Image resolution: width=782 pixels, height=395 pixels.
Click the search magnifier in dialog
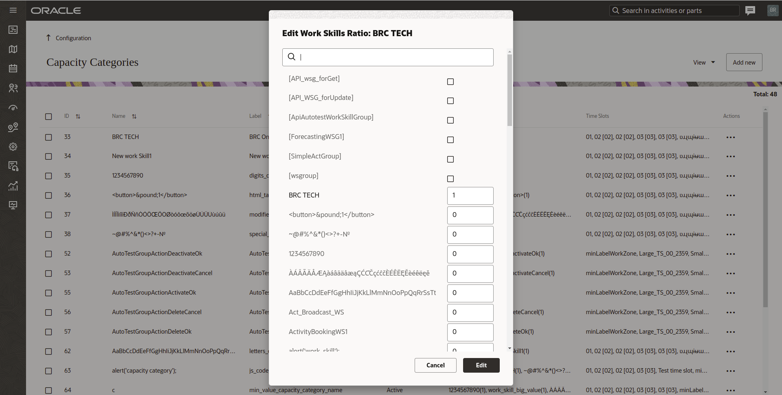point(292,57)
